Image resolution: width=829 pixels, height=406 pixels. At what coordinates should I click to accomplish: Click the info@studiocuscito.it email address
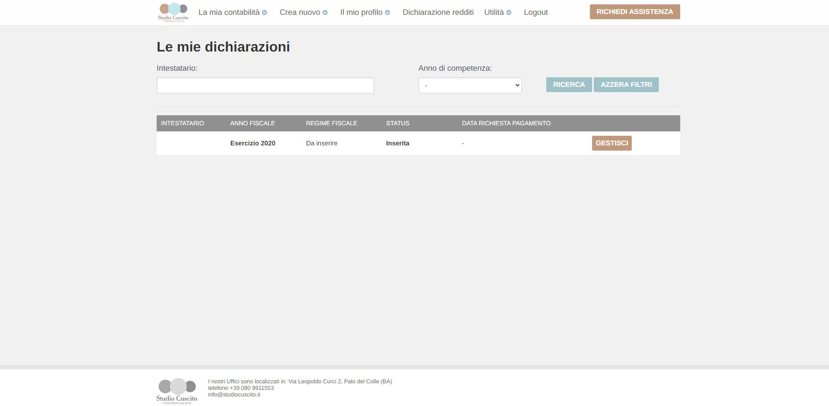tap(234, 395)
